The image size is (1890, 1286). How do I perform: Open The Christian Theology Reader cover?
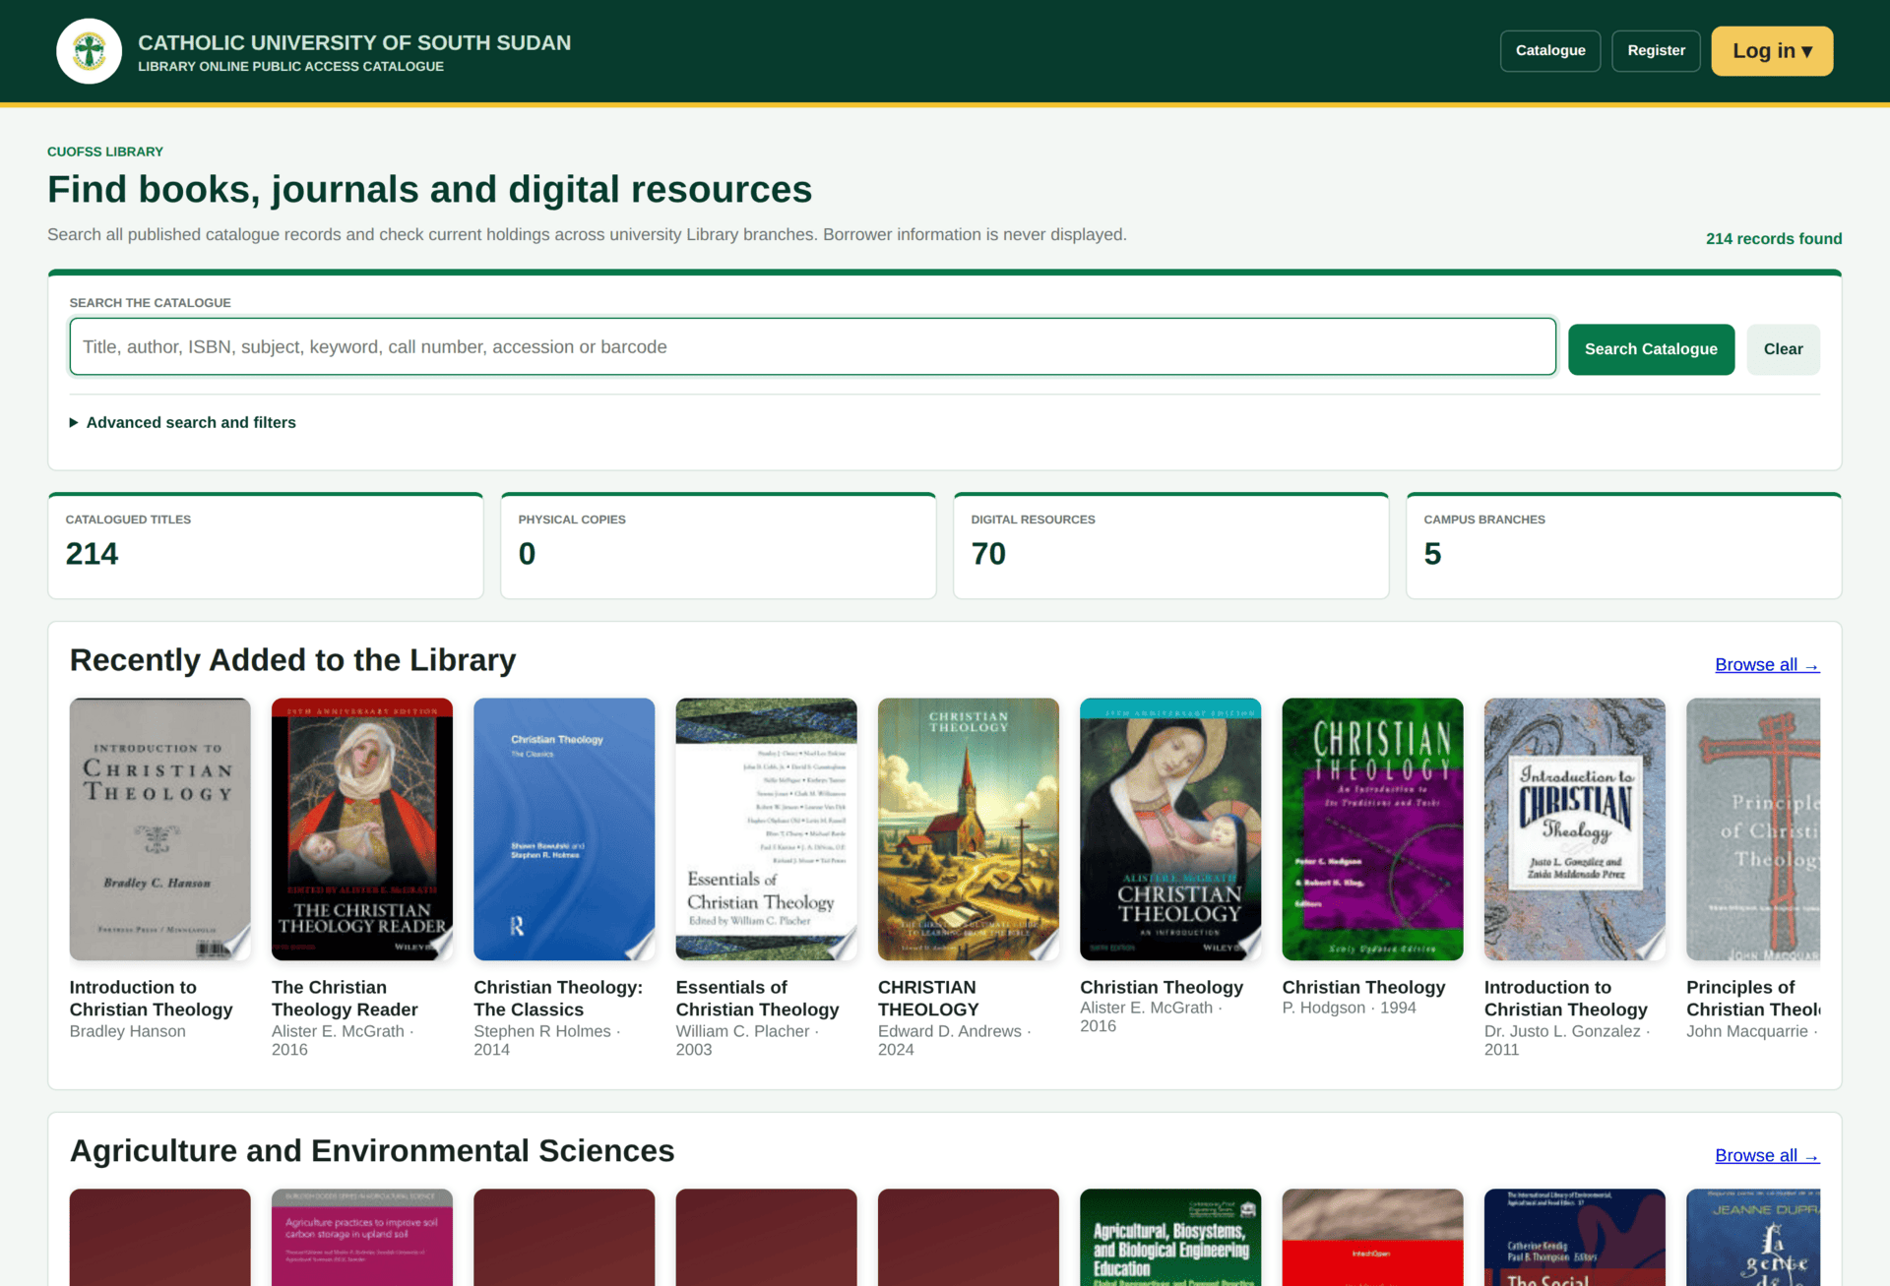click(x=362, y=829)
